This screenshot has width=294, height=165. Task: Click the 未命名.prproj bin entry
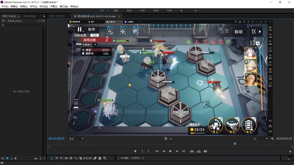pyautogui.click(x=14, y=21)
